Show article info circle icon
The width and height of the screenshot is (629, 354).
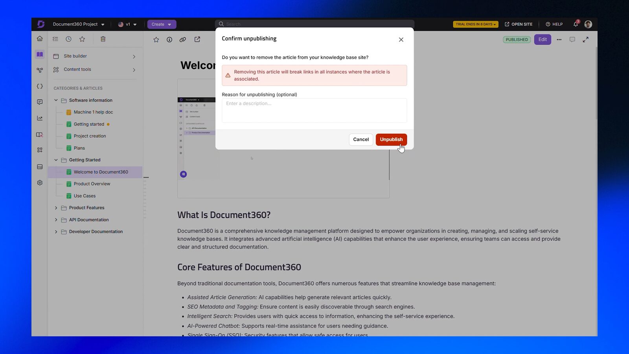[169, 39]
